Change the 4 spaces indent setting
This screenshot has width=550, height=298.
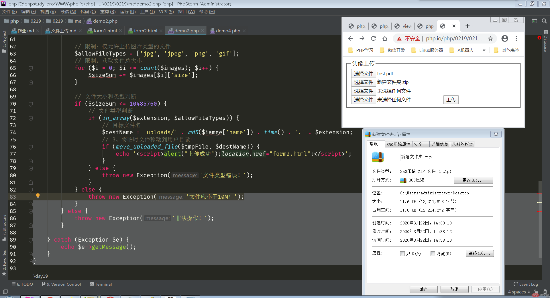pyautogui.click(x=519, y=292)
